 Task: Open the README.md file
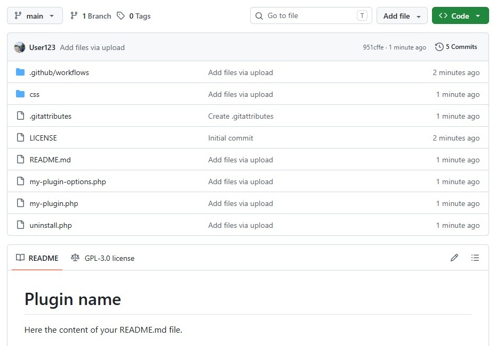[50, 159]
